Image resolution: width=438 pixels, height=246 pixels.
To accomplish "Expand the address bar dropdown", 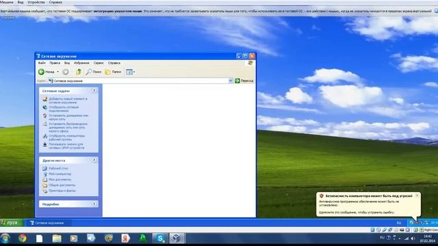I will coord(231,81).
